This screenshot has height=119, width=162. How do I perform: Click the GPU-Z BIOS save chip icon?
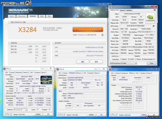pos(154,26)
